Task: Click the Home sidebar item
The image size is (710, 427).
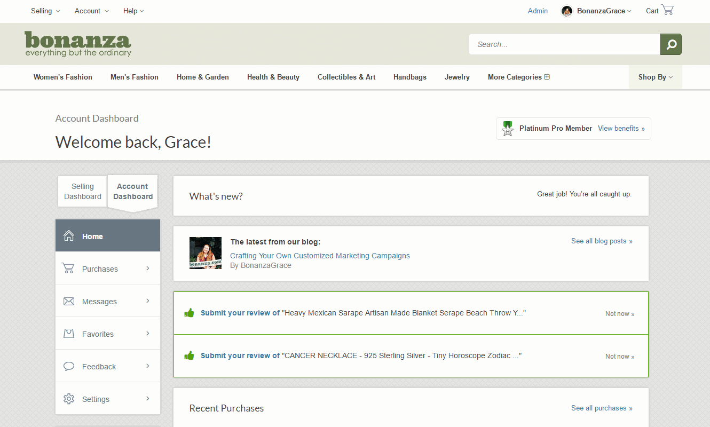Action: coord(108,236)
